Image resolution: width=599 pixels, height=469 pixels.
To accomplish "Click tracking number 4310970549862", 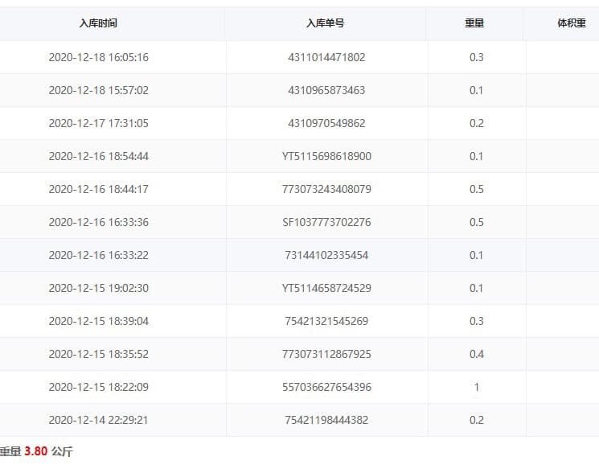I will [326, 123].
